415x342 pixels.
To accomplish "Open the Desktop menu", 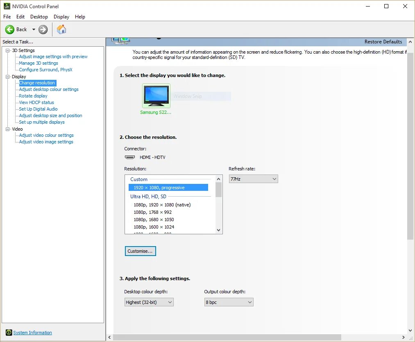I will [x=39, y=17].
